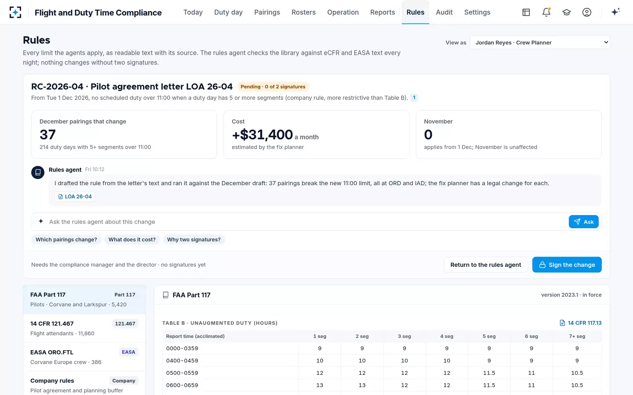Click the FAA Part 117 book icon
Image resolution: width=633 pixels, height=395 pixels.
coord(166,295)
